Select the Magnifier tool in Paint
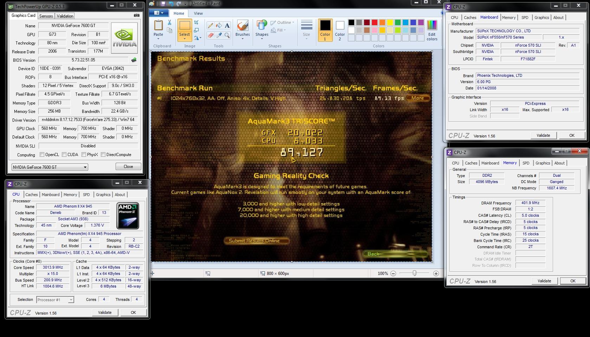Image resolution: width=590 pixels, height=337 pixels. 227,35
